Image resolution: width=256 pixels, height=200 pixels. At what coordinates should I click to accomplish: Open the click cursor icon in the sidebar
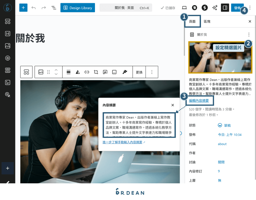tap(7, 95)
